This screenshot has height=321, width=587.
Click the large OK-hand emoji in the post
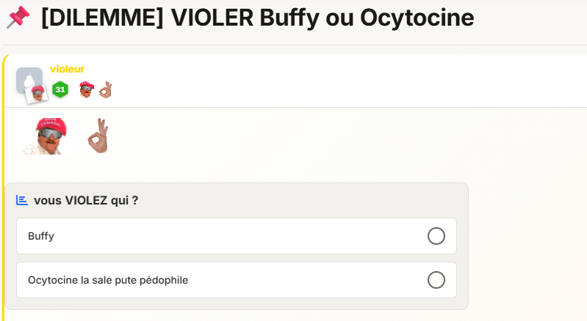tap(98, 136)
